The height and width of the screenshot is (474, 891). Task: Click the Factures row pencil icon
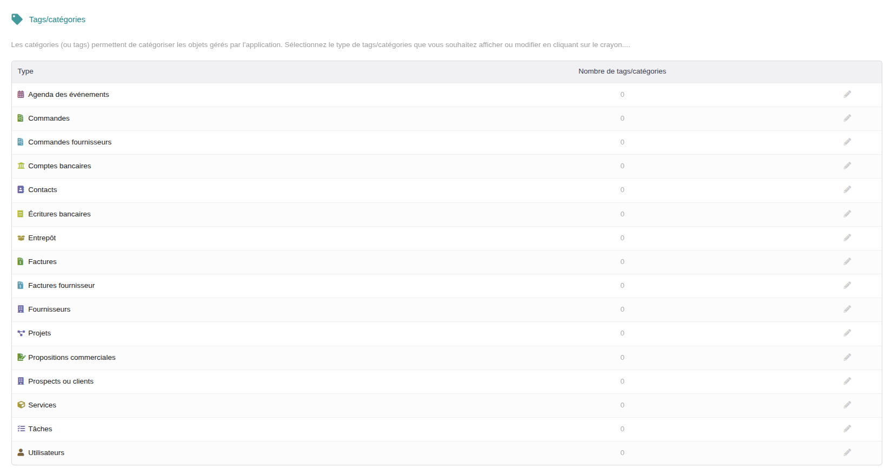(847, 261)
